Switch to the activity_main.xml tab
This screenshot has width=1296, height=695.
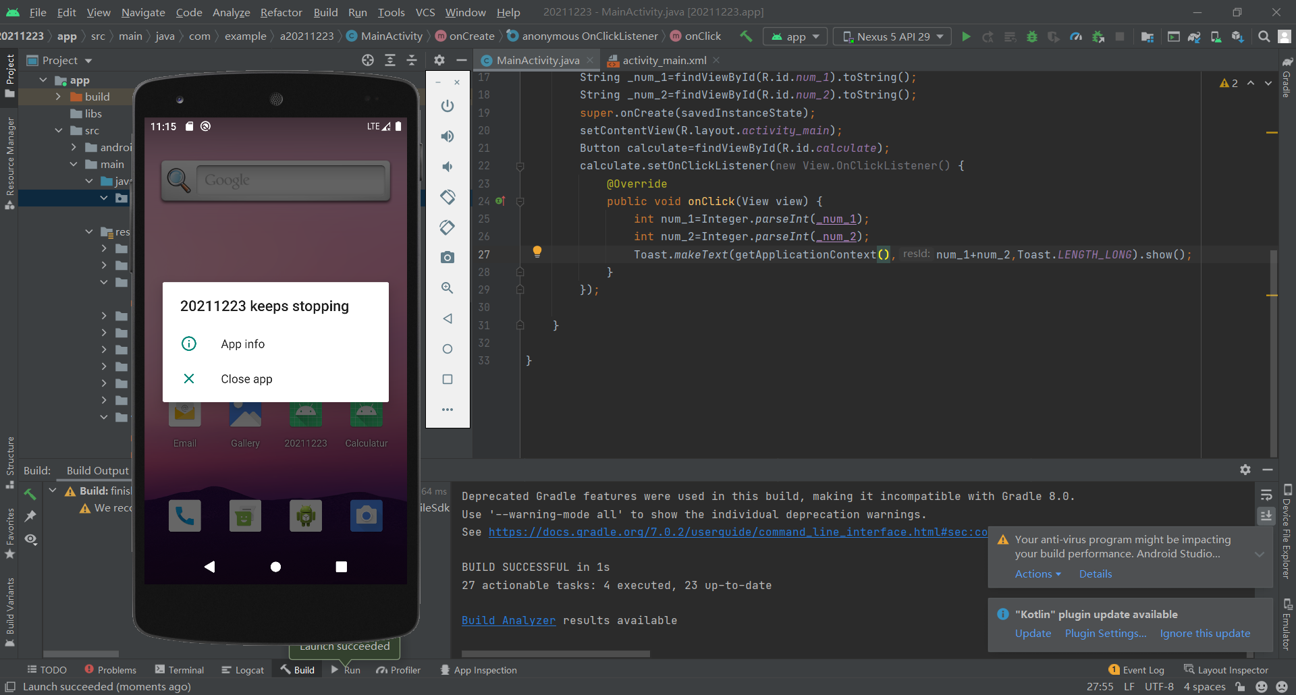tap(664, 60)
